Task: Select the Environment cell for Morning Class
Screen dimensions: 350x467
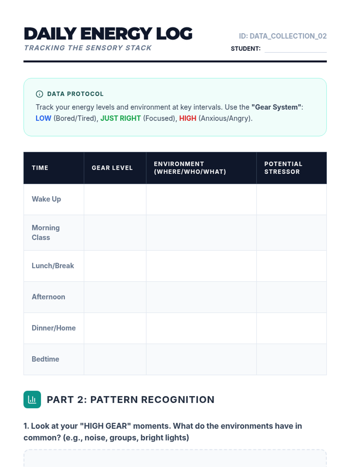Action: [201, 233]
